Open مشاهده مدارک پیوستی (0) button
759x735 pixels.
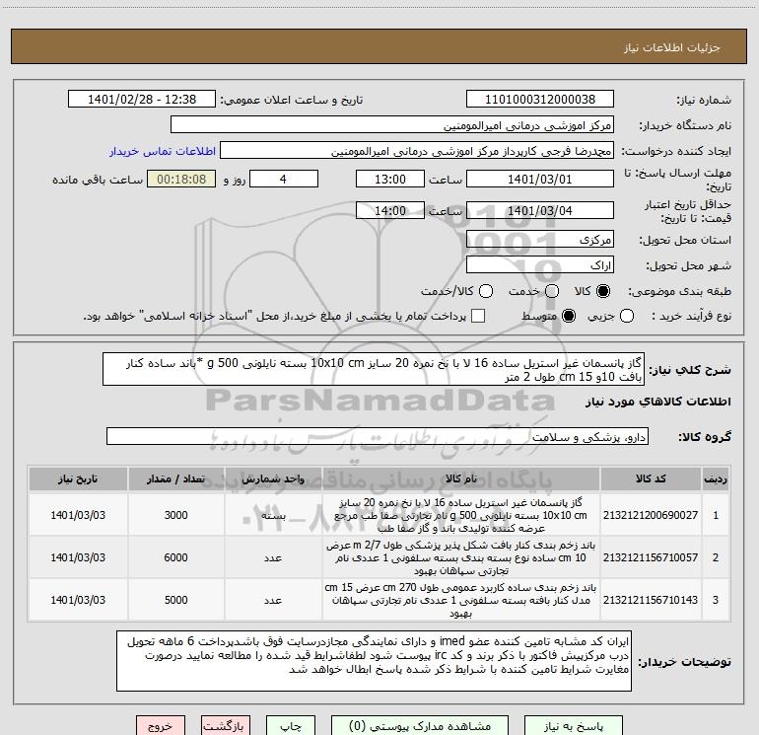coord(420,726)
